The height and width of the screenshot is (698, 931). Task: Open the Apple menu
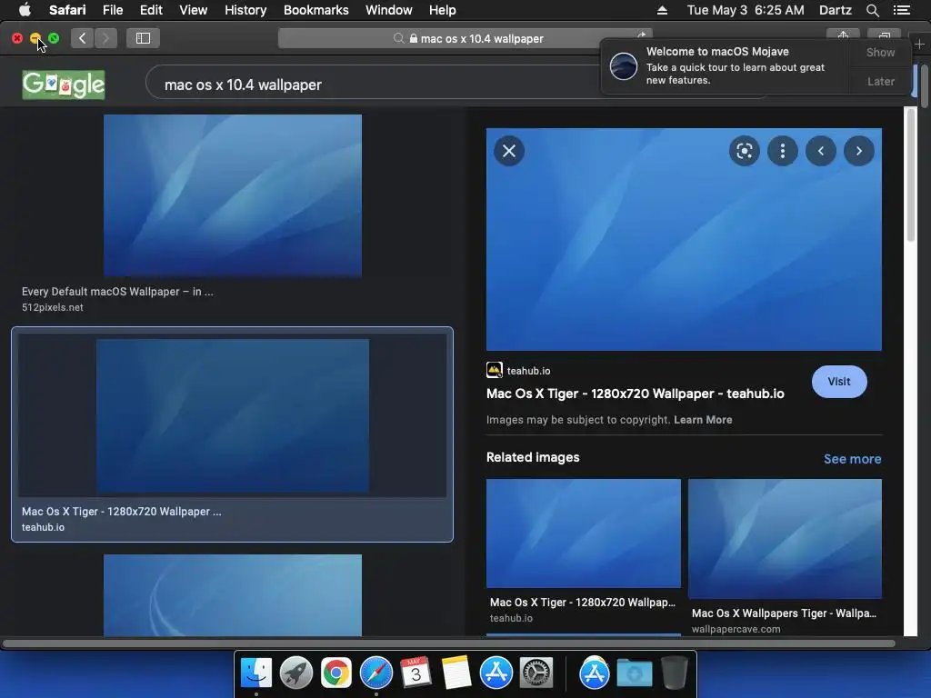(x=25, y=10)
